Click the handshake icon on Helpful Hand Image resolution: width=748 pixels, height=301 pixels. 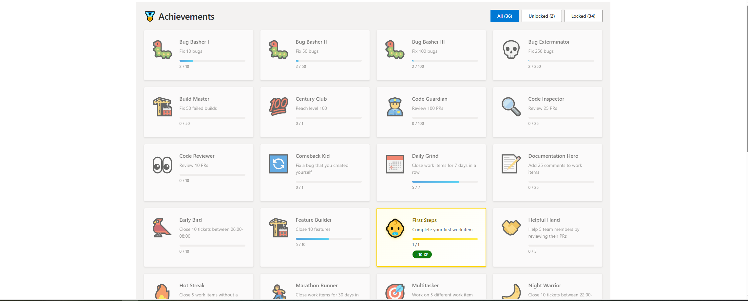[x=511, y=228]
